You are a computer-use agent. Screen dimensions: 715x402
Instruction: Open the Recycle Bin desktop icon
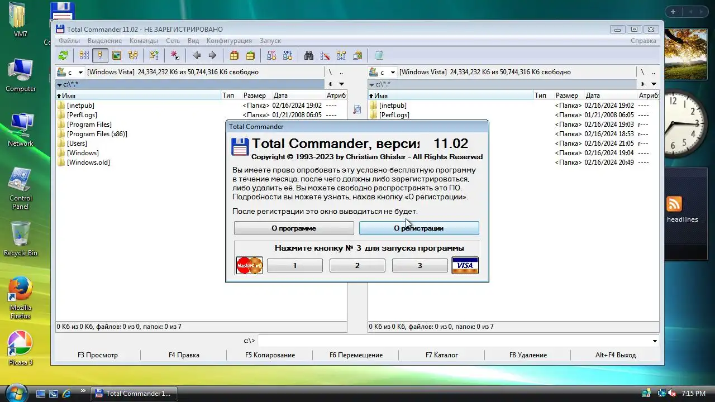coord(21,239)
